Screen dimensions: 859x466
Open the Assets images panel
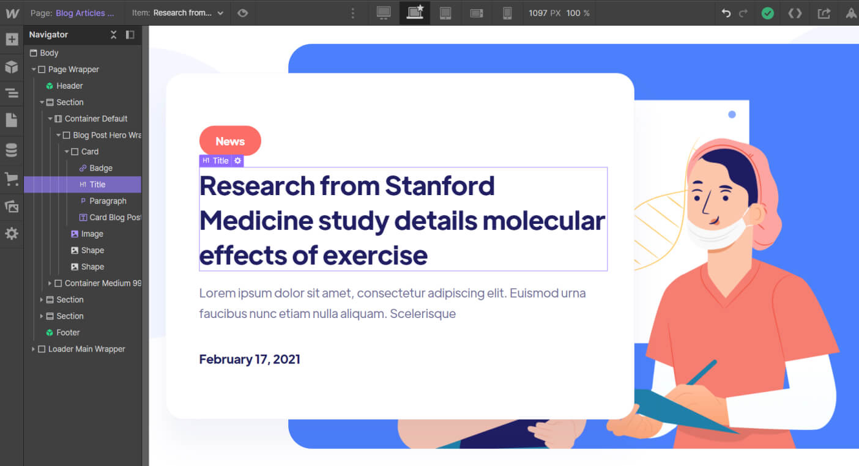click(x=12, y=207)
